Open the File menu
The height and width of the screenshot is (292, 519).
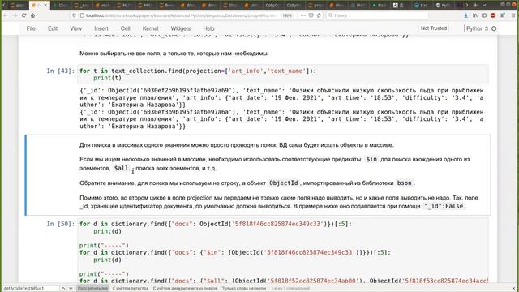(31, 28)
